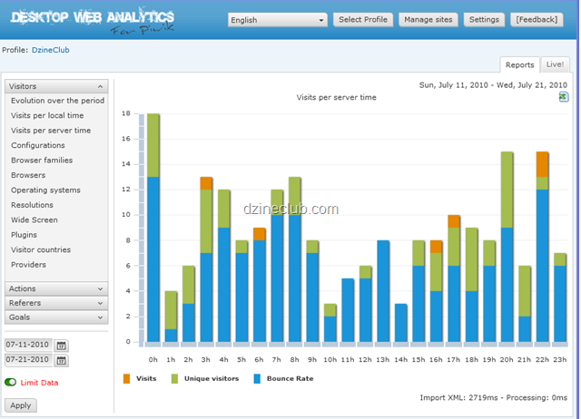Expand the Actions section
This screenshot has height=419, width=581.
tap(56, 288)
